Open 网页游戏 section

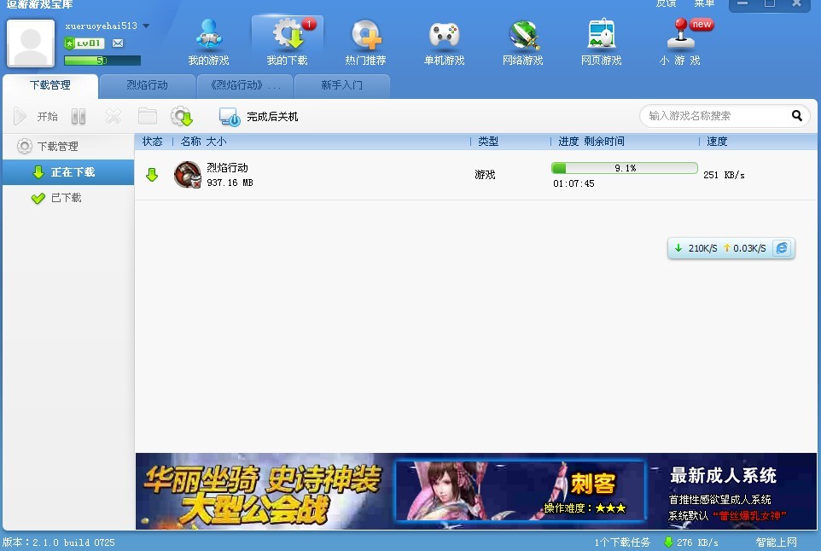[x=601, y=43]
